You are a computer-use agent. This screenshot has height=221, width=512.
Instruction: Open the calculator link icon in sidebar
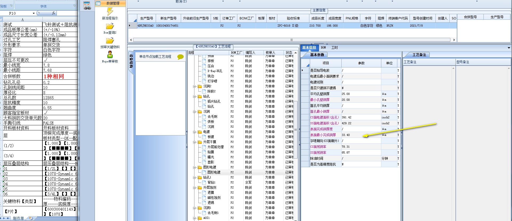click(x=87, y=5)
